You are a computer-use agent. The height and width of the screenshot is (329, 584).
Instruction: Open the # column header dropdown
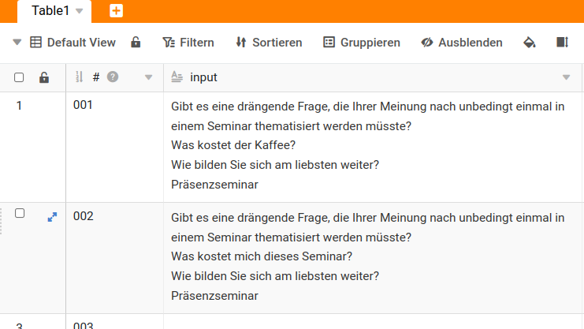point(148,77)
